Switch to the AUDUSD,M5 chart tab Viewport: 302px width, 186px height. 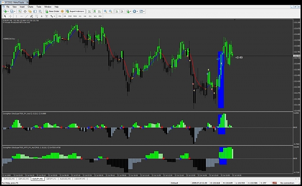click(65, 179)
